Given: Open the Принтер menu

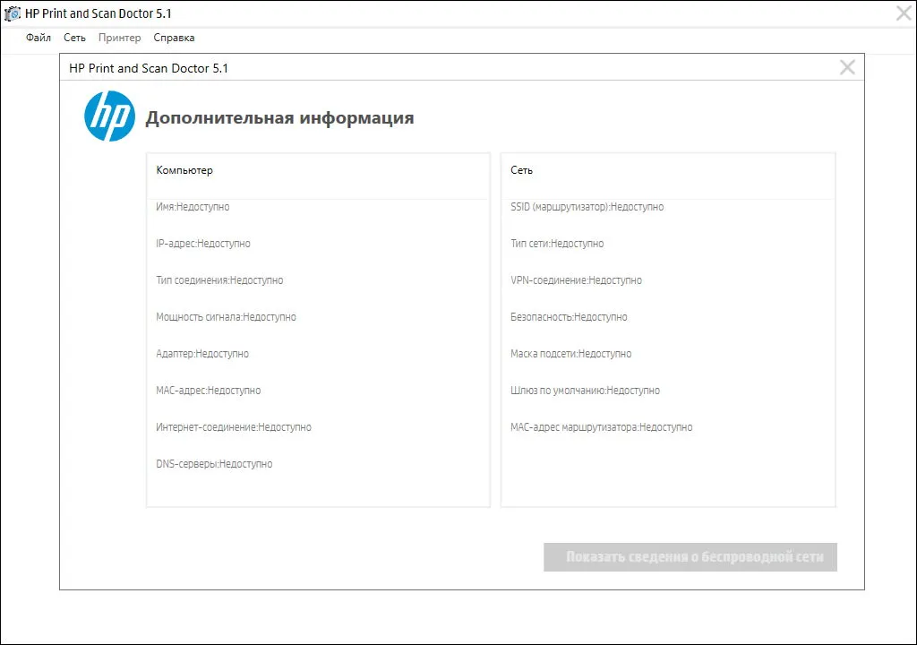Looking at the screenshot, I should click(x=119, y=38).
